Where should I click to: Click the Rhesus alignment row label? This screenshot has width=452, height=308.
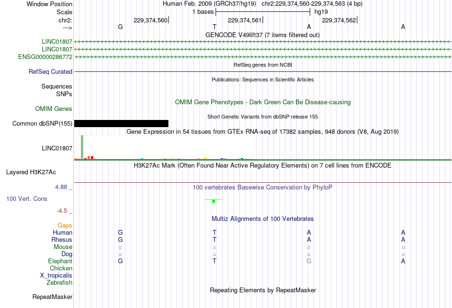pyautogui.click(x=62, y=239)
